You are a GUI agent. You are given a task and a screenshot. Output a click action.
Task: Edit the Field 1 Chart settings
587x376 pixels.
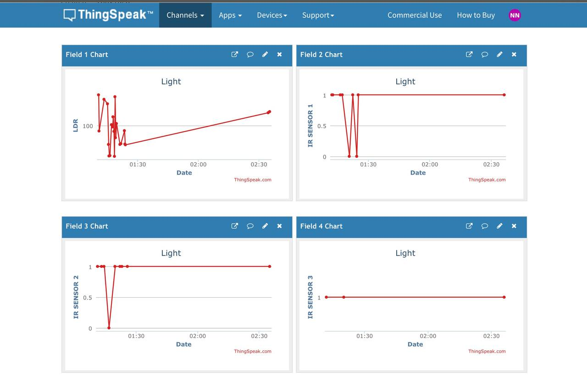[x=265, y=54]
